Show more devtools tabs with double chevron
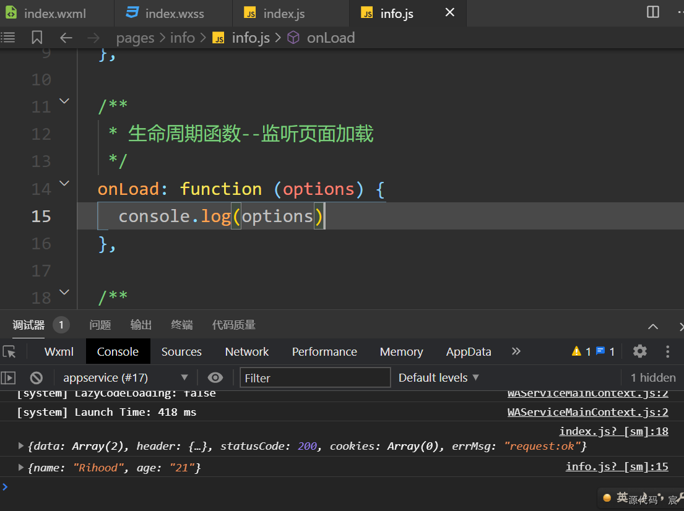Image resolution: width=684 pixels, height=511 pixels. (516, 351)
